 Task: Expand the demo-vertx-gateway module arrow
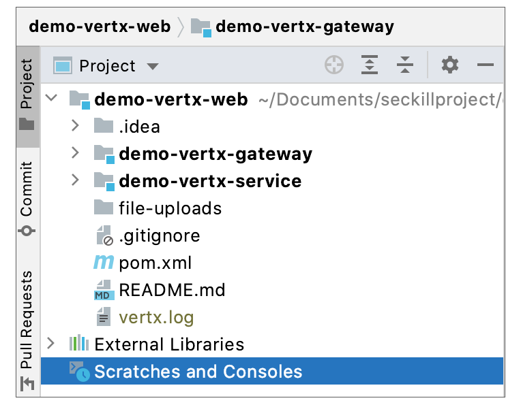[76, 153]
